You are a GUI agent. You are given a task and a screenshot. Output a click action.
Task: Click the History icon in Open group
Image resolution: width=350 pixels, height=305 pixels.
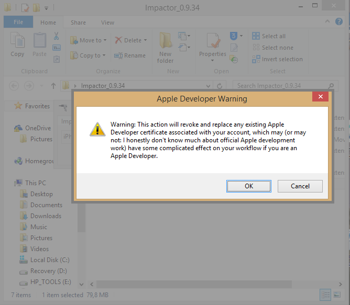[x=234, y=59]
